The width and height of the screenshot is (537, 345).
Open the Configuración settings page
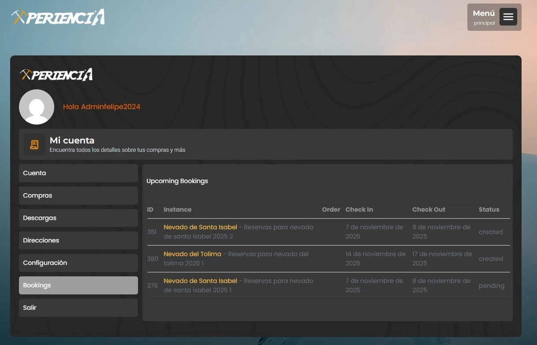pyautogui.click(x=78, y=263)
